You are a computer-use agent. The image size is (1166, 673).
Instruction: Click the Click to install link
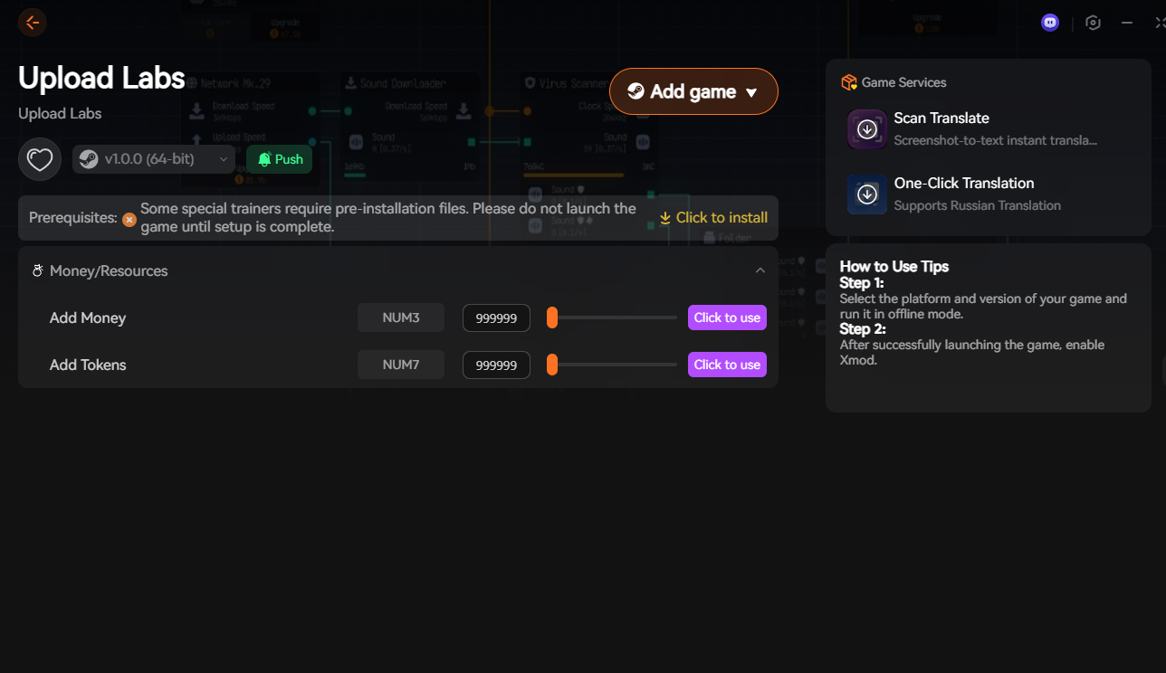pyautogui.click(x=713, y=218)
